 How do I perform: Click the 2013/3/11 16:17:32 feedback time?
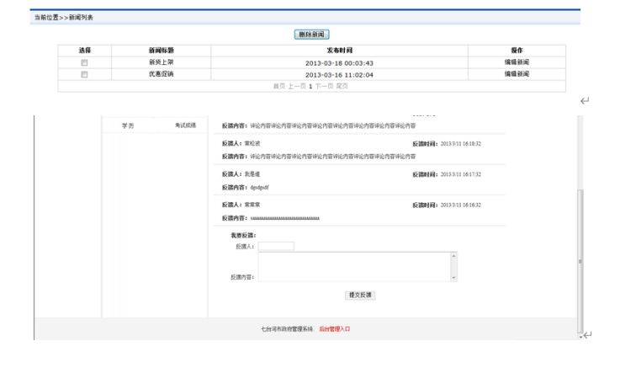[461, 174]
